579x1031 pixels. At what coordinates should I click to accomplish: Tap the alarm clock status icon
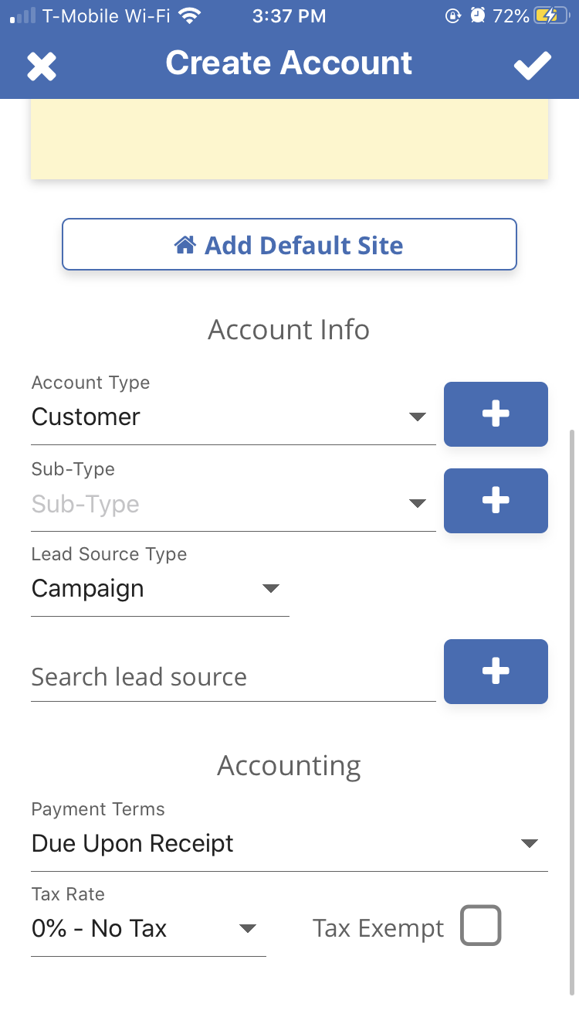tap(479, 15)
